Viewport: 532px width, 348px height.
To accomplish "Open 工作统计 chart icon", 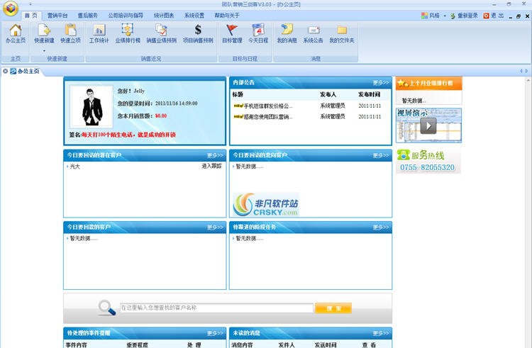I will pos(99,30).
